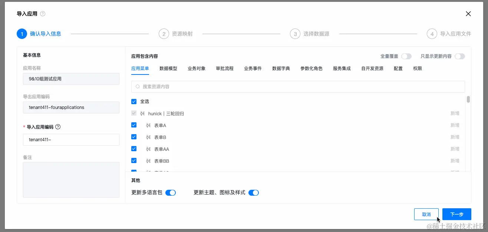Uncheck the 表单BB checkbox

134,161
